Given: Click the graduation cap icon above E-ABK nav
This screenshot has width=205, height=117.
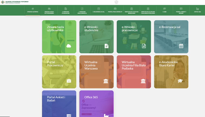Looking at the screenshot, I should click(x=164, y=9).
